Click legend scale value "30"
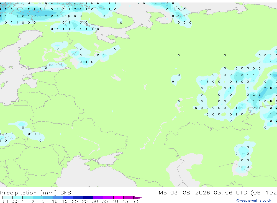Image resolution: width=277 pixels, height=203 pixels. (95, 201)
